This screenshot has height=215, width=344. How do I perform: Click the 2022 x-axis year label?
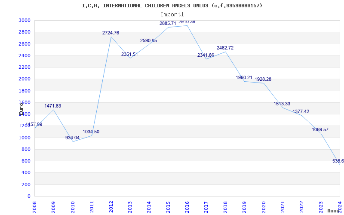[x=301, y=207]
